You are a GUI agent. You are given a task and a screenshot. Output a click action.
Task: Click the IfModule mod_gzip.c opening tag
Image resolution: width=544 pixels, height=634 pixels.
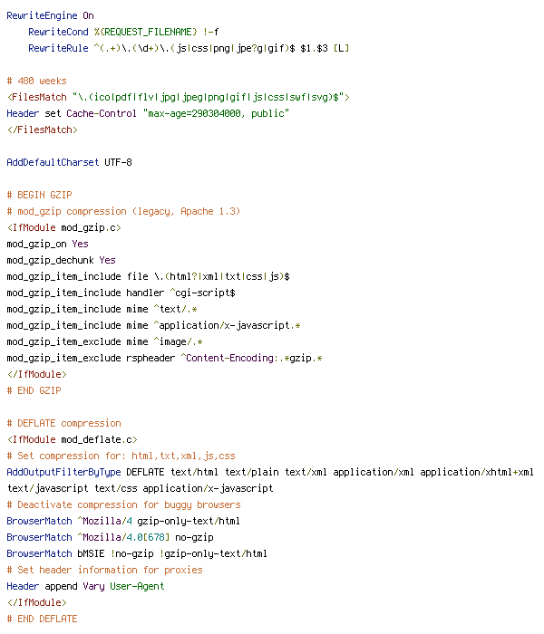pos(64,227)
